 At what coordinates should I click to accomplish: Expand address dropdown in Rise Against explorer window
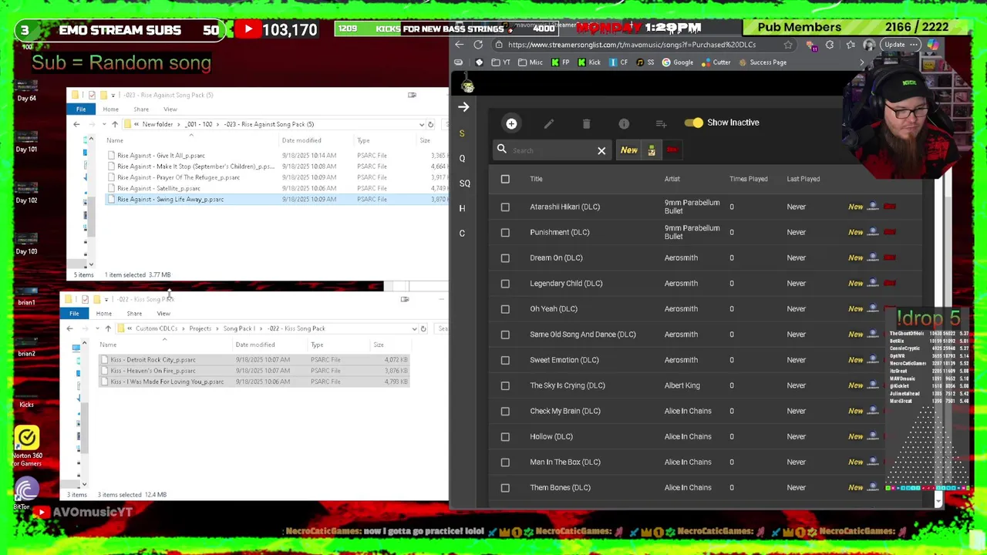coord(421,124)
